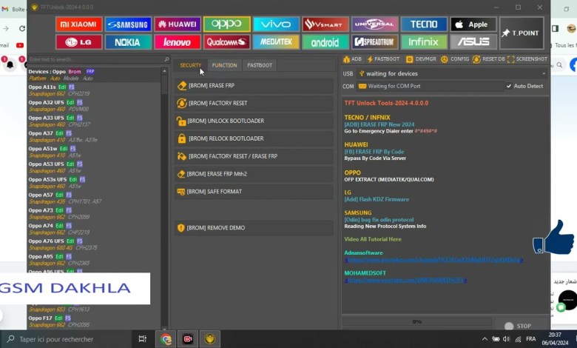Click the RESET DB toolbar option

coord(489,59)
